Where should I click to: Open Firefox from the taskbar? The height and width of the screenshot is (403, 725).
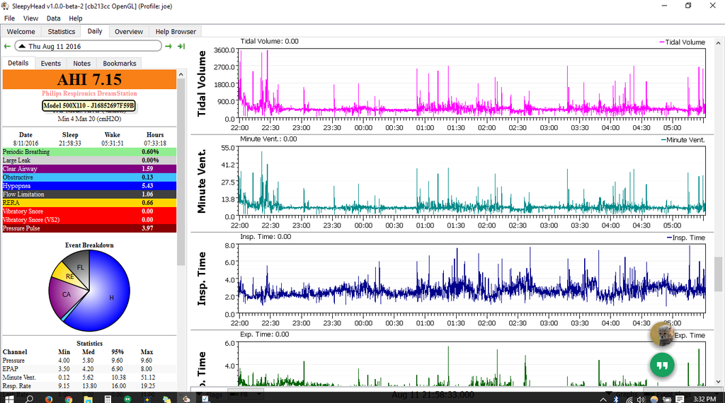tap(47, 398)
